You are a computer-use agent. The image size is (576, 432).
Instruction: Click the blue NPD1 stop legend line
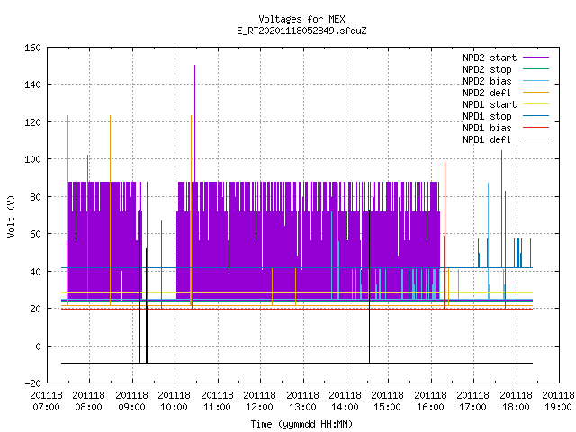[x=536, y=116]
